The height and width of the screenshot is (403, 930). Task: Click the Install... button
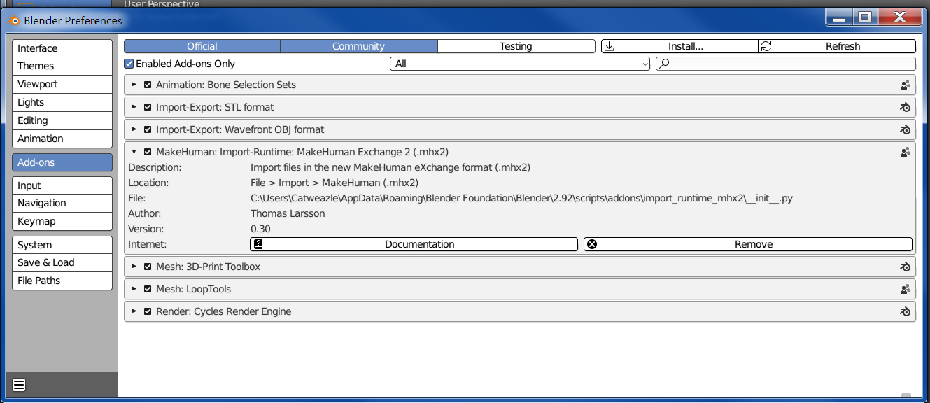coord(679,46)
